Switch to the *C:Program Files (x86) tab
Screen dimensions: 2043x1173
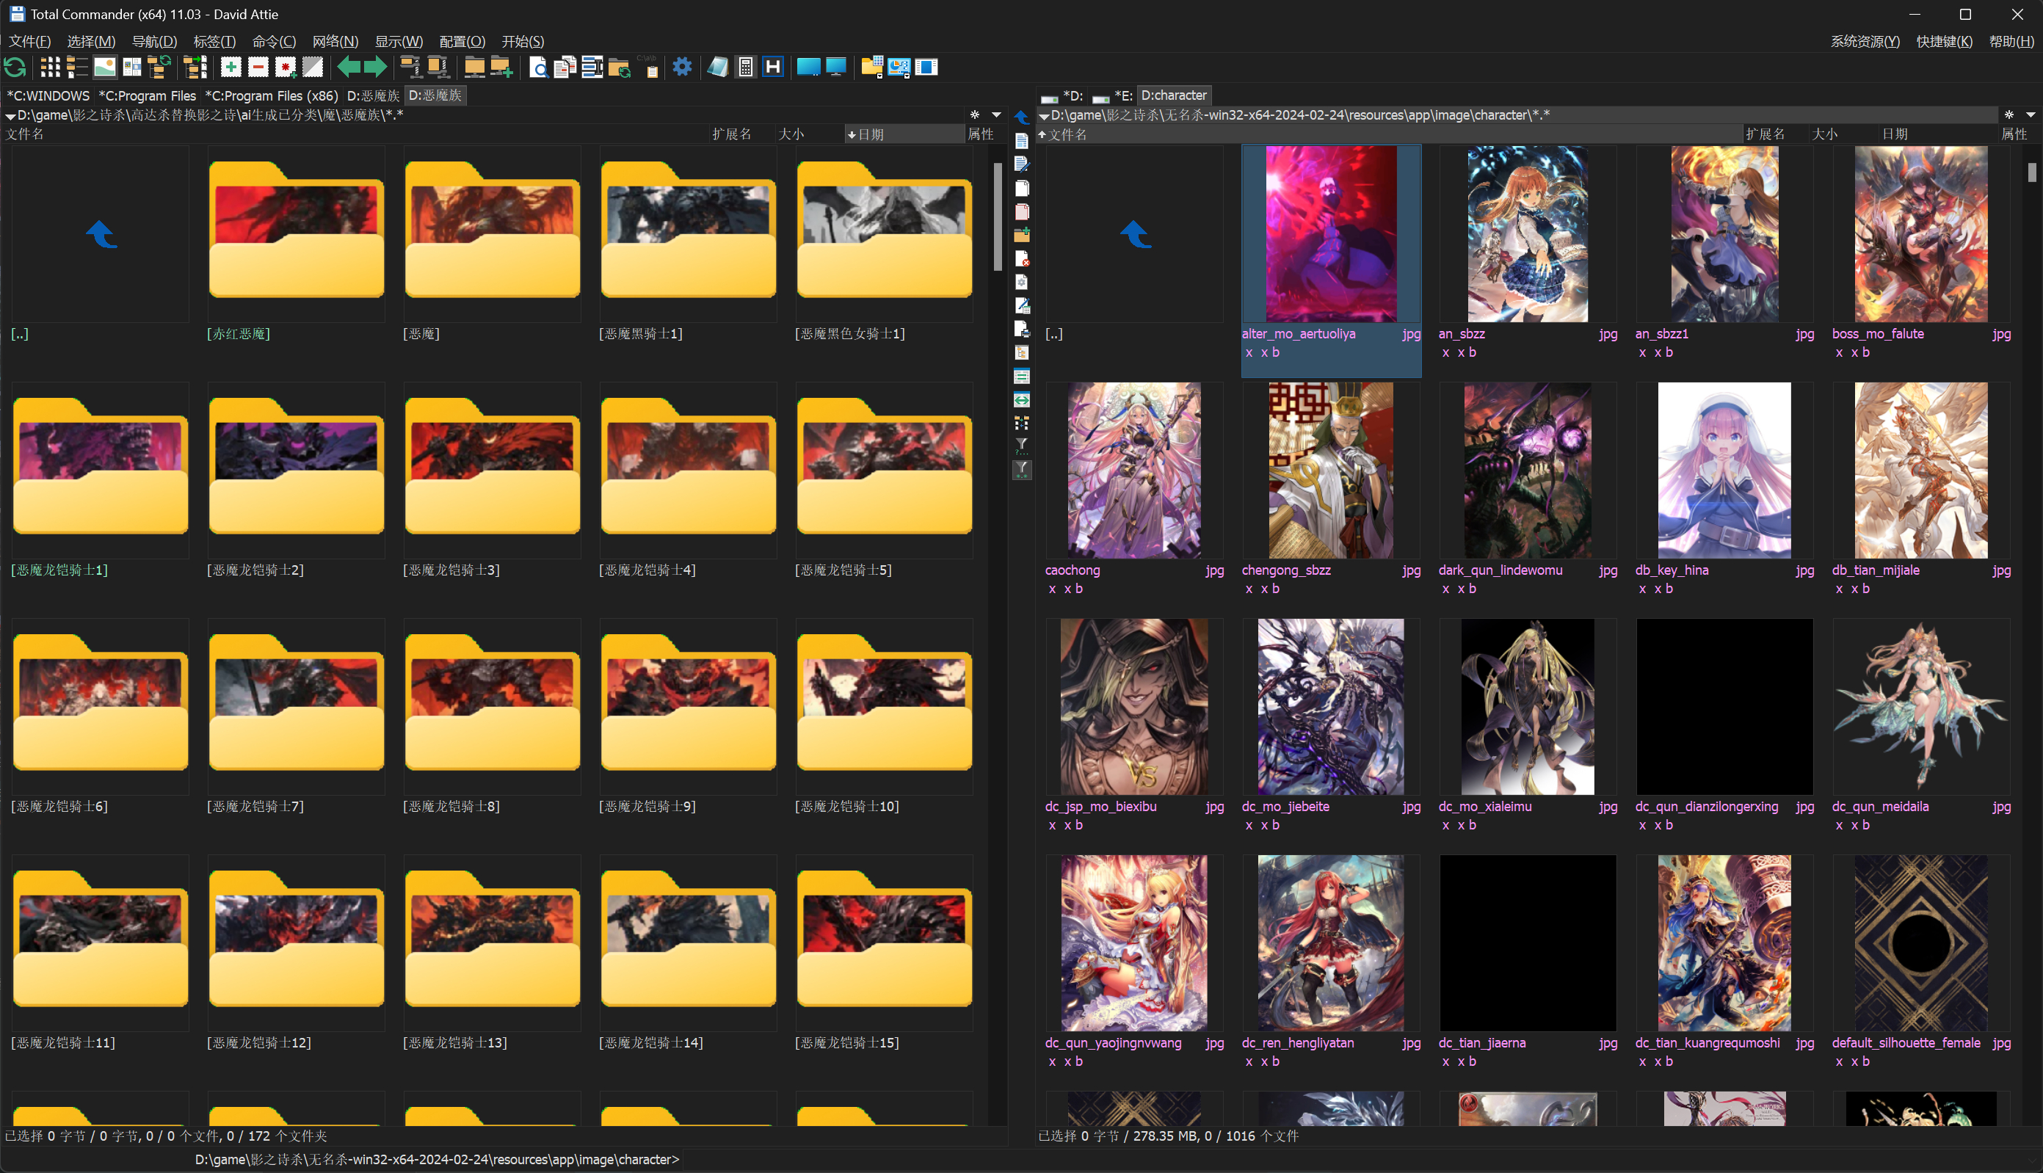point(272,95)
